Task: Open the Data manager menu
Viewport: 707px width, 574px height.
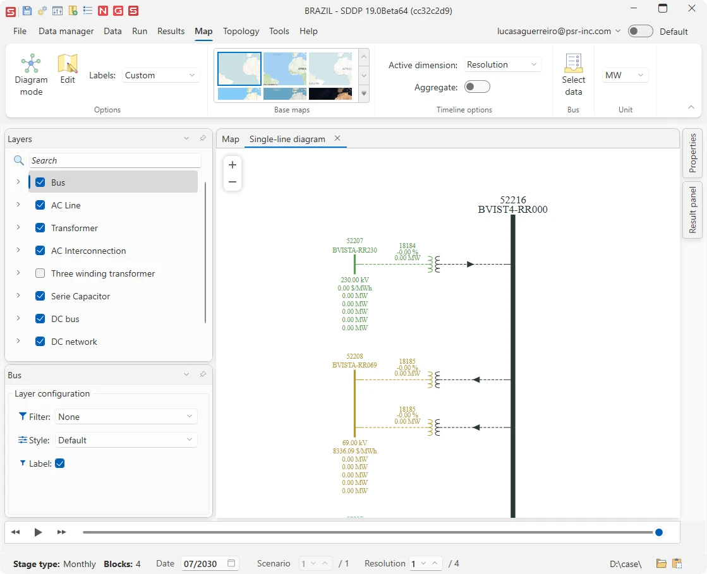Action: click(66, 31)
